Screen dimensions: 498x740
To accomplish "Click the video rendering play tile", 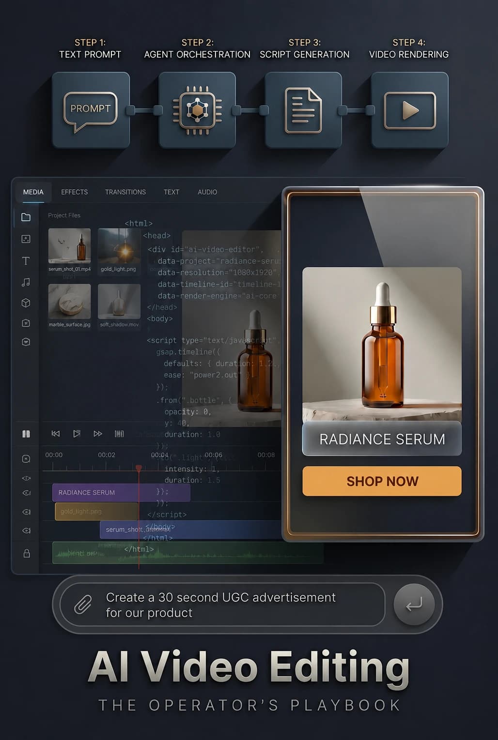I will tap(410, 110).
